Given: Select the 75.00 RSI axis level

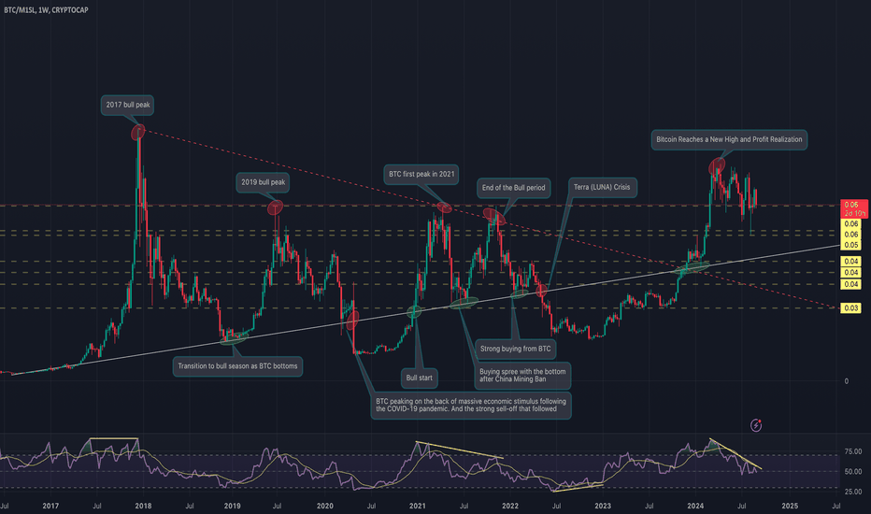Looking at the screenshot, I should coord(852,451).
